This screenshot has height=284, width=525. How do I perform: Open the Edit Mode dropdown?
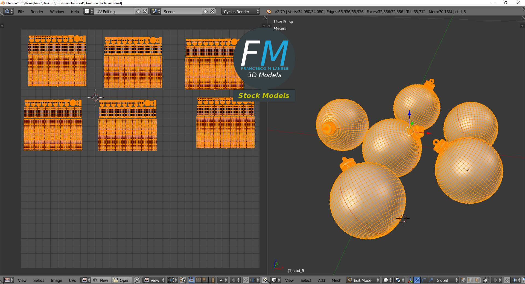[x=363, y=280]
